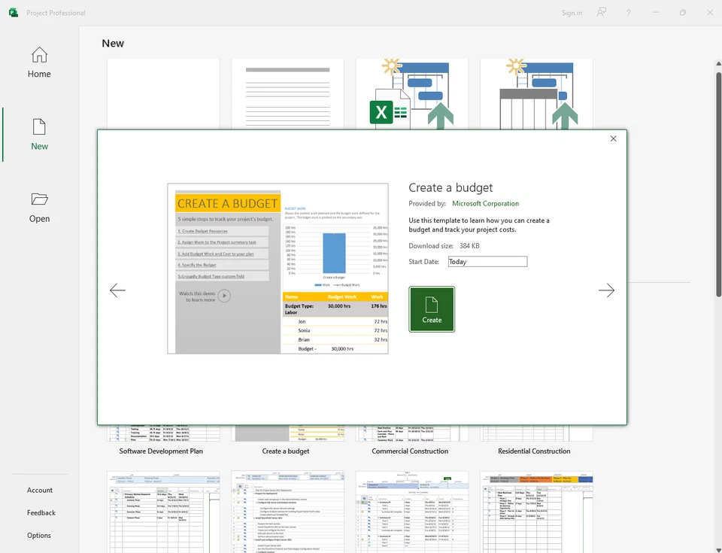Open the Options dialog
Viewport: 722px width, 553px height.
click(41, 535)
